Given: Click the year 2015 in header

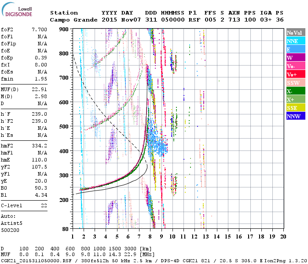Looking at the screenshot, I should pyautogui.click(x=109, y=20).
